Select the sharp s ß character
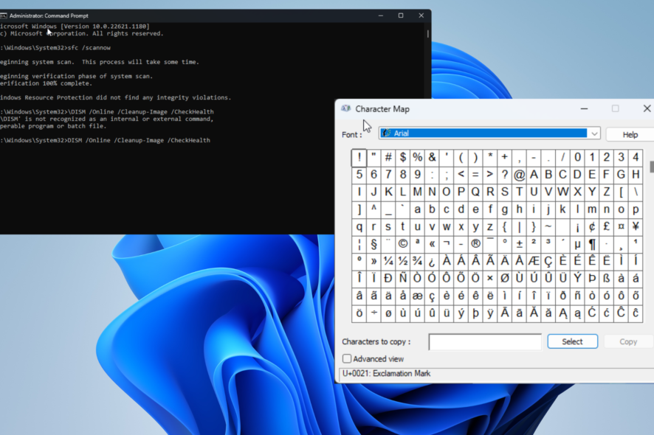654x435 pixels. pos(607,279)
